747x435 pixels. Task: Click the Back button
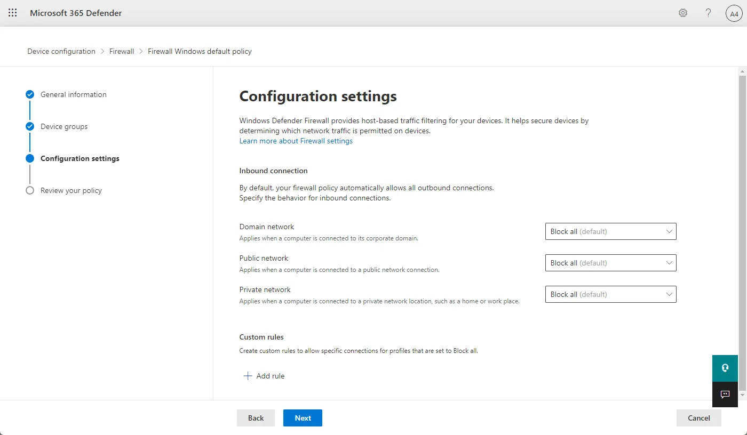[x=256, y=418]
